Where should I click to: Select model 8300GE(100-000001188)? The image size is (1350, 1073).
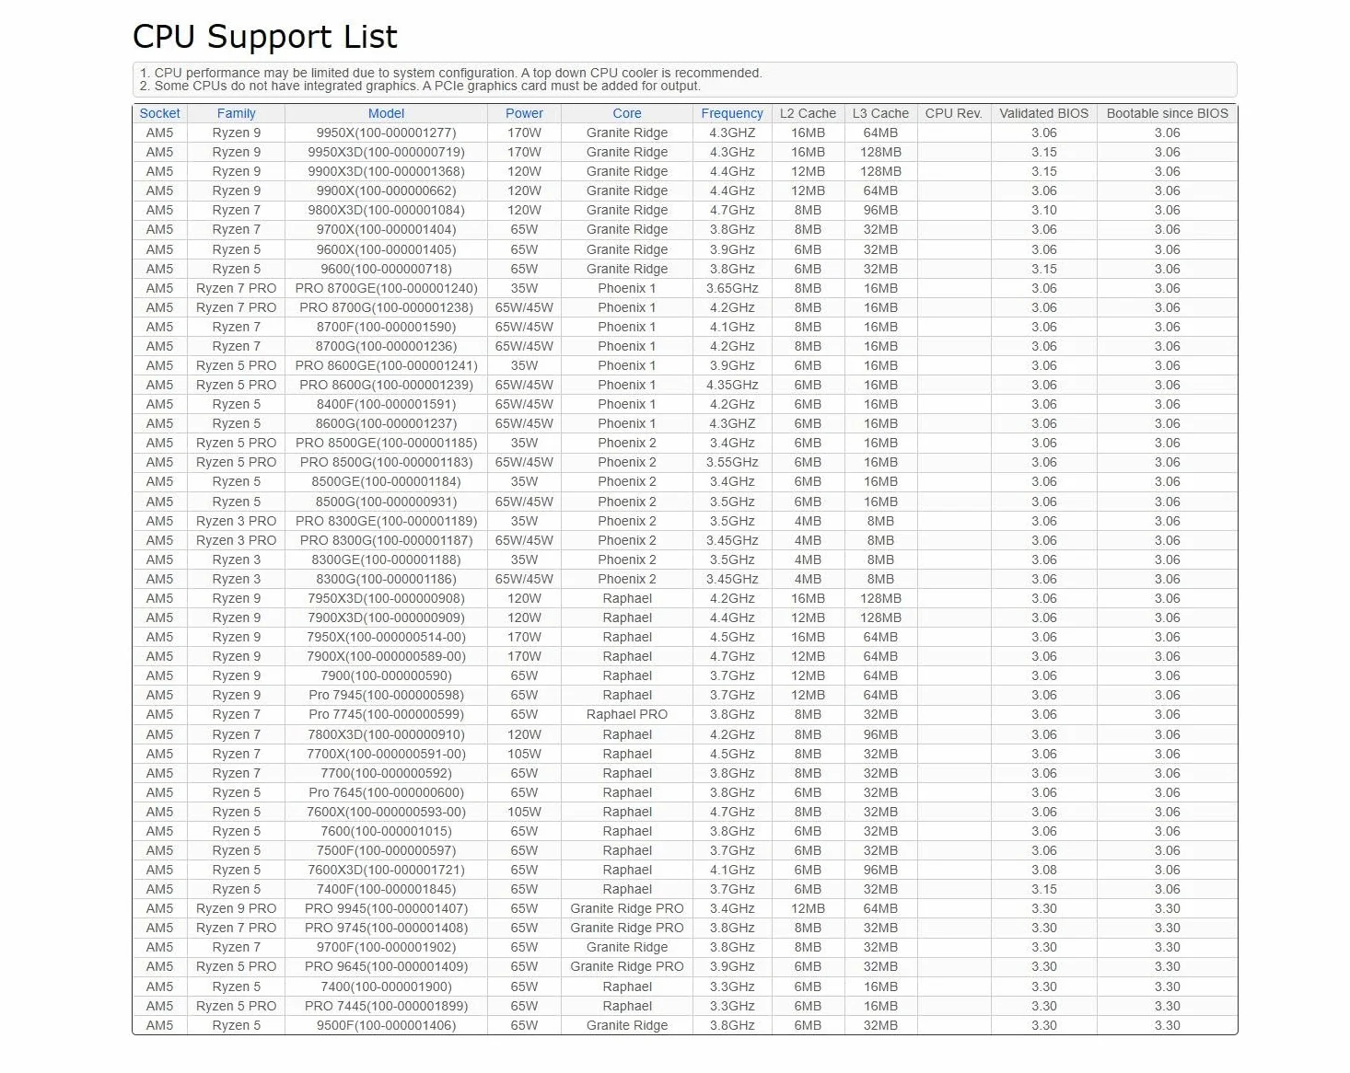(386, 560)
